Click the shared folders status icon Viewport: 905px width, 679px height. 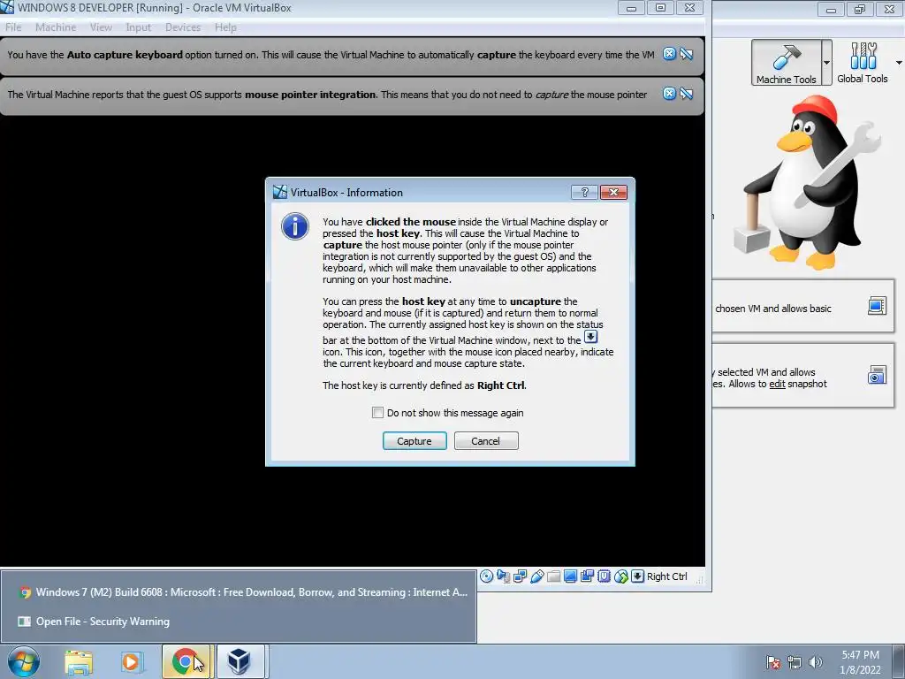(x=553, y=576)
